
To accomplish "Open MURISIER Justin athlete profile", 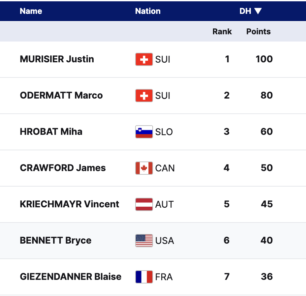I will [x=57, y=59].
